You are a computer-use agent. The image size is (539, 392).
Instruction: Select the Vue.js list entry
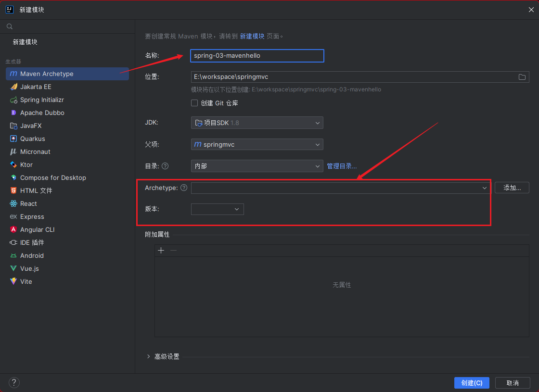[67, 268]
